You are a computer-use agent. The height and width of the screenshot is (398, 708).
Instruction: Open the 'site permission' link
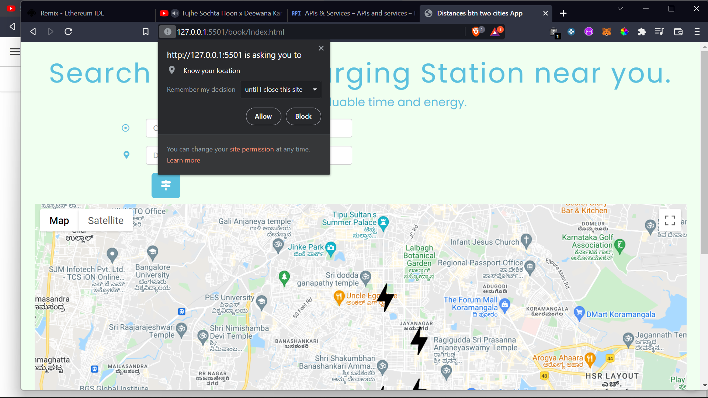pyautogui.click(x=251, y=149)
